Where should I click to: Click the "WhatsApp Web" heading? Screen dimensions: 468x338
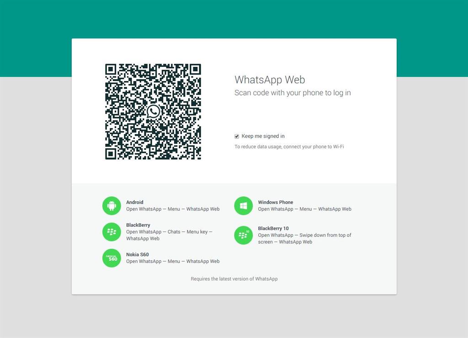tap(270, 80)
